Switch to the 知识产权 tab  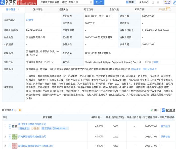point(139,10)
